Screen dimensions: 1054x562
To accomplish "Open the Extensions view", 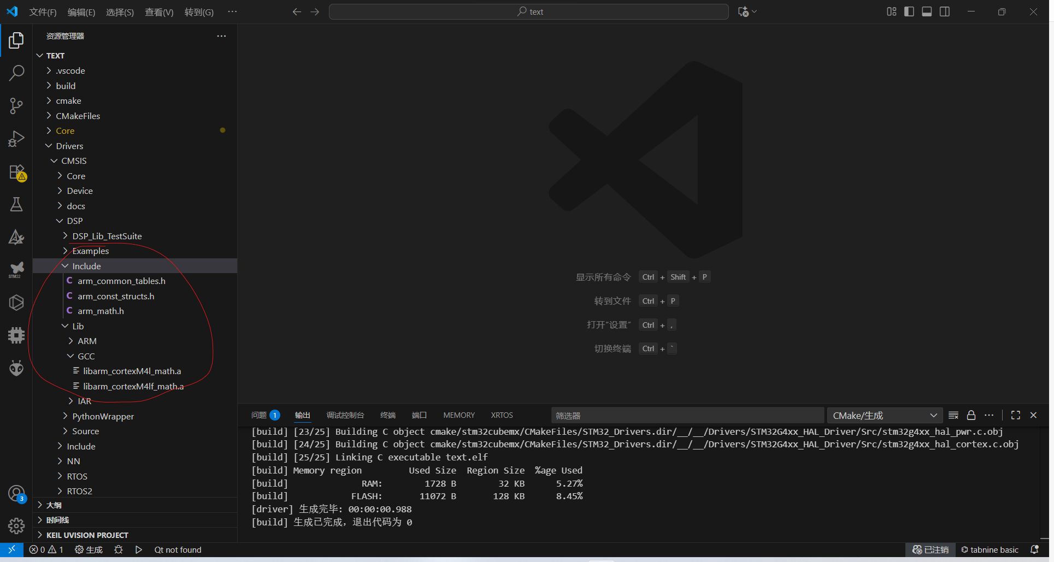I will [16, 172].
